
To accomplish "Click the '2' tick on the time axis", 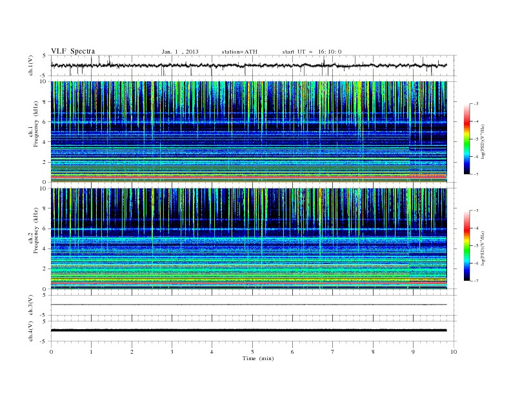I will click(x=132, y=352).
